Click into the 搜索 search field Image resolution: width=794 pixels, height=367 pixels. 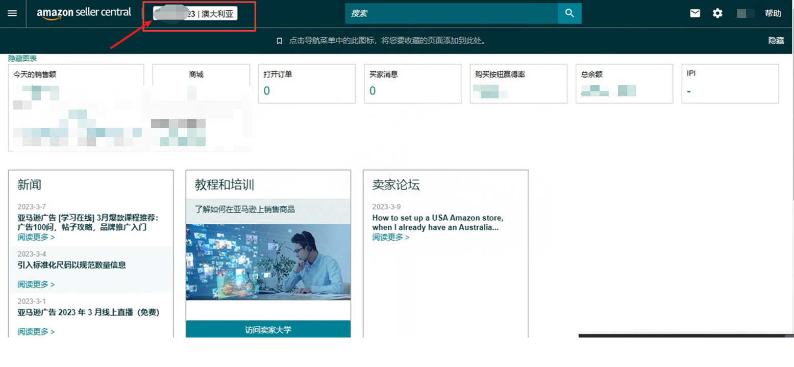pos(451,13)
